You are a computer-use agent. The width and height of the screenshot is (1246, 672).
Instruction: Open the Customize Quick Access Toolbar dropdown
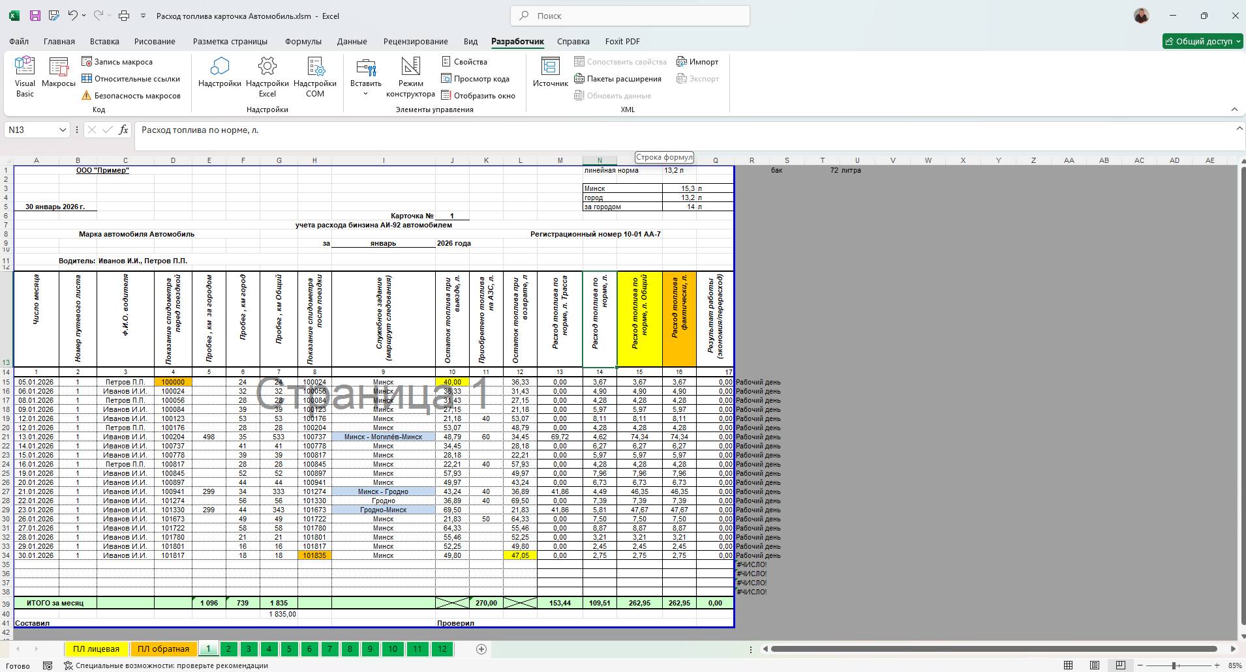pyautogui.click(x=143, y=16)
